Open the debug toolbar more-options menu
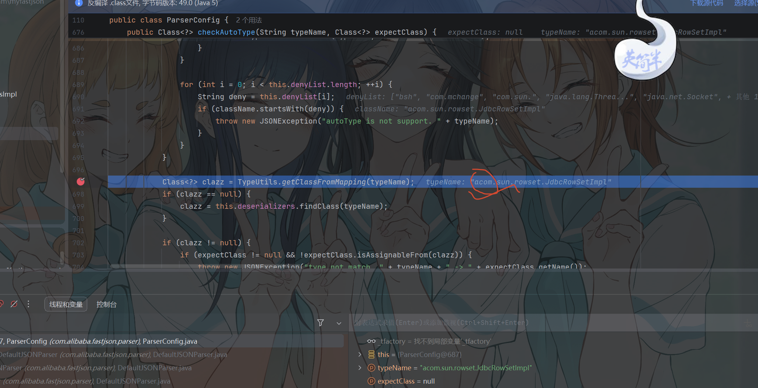 click(28, 304)
